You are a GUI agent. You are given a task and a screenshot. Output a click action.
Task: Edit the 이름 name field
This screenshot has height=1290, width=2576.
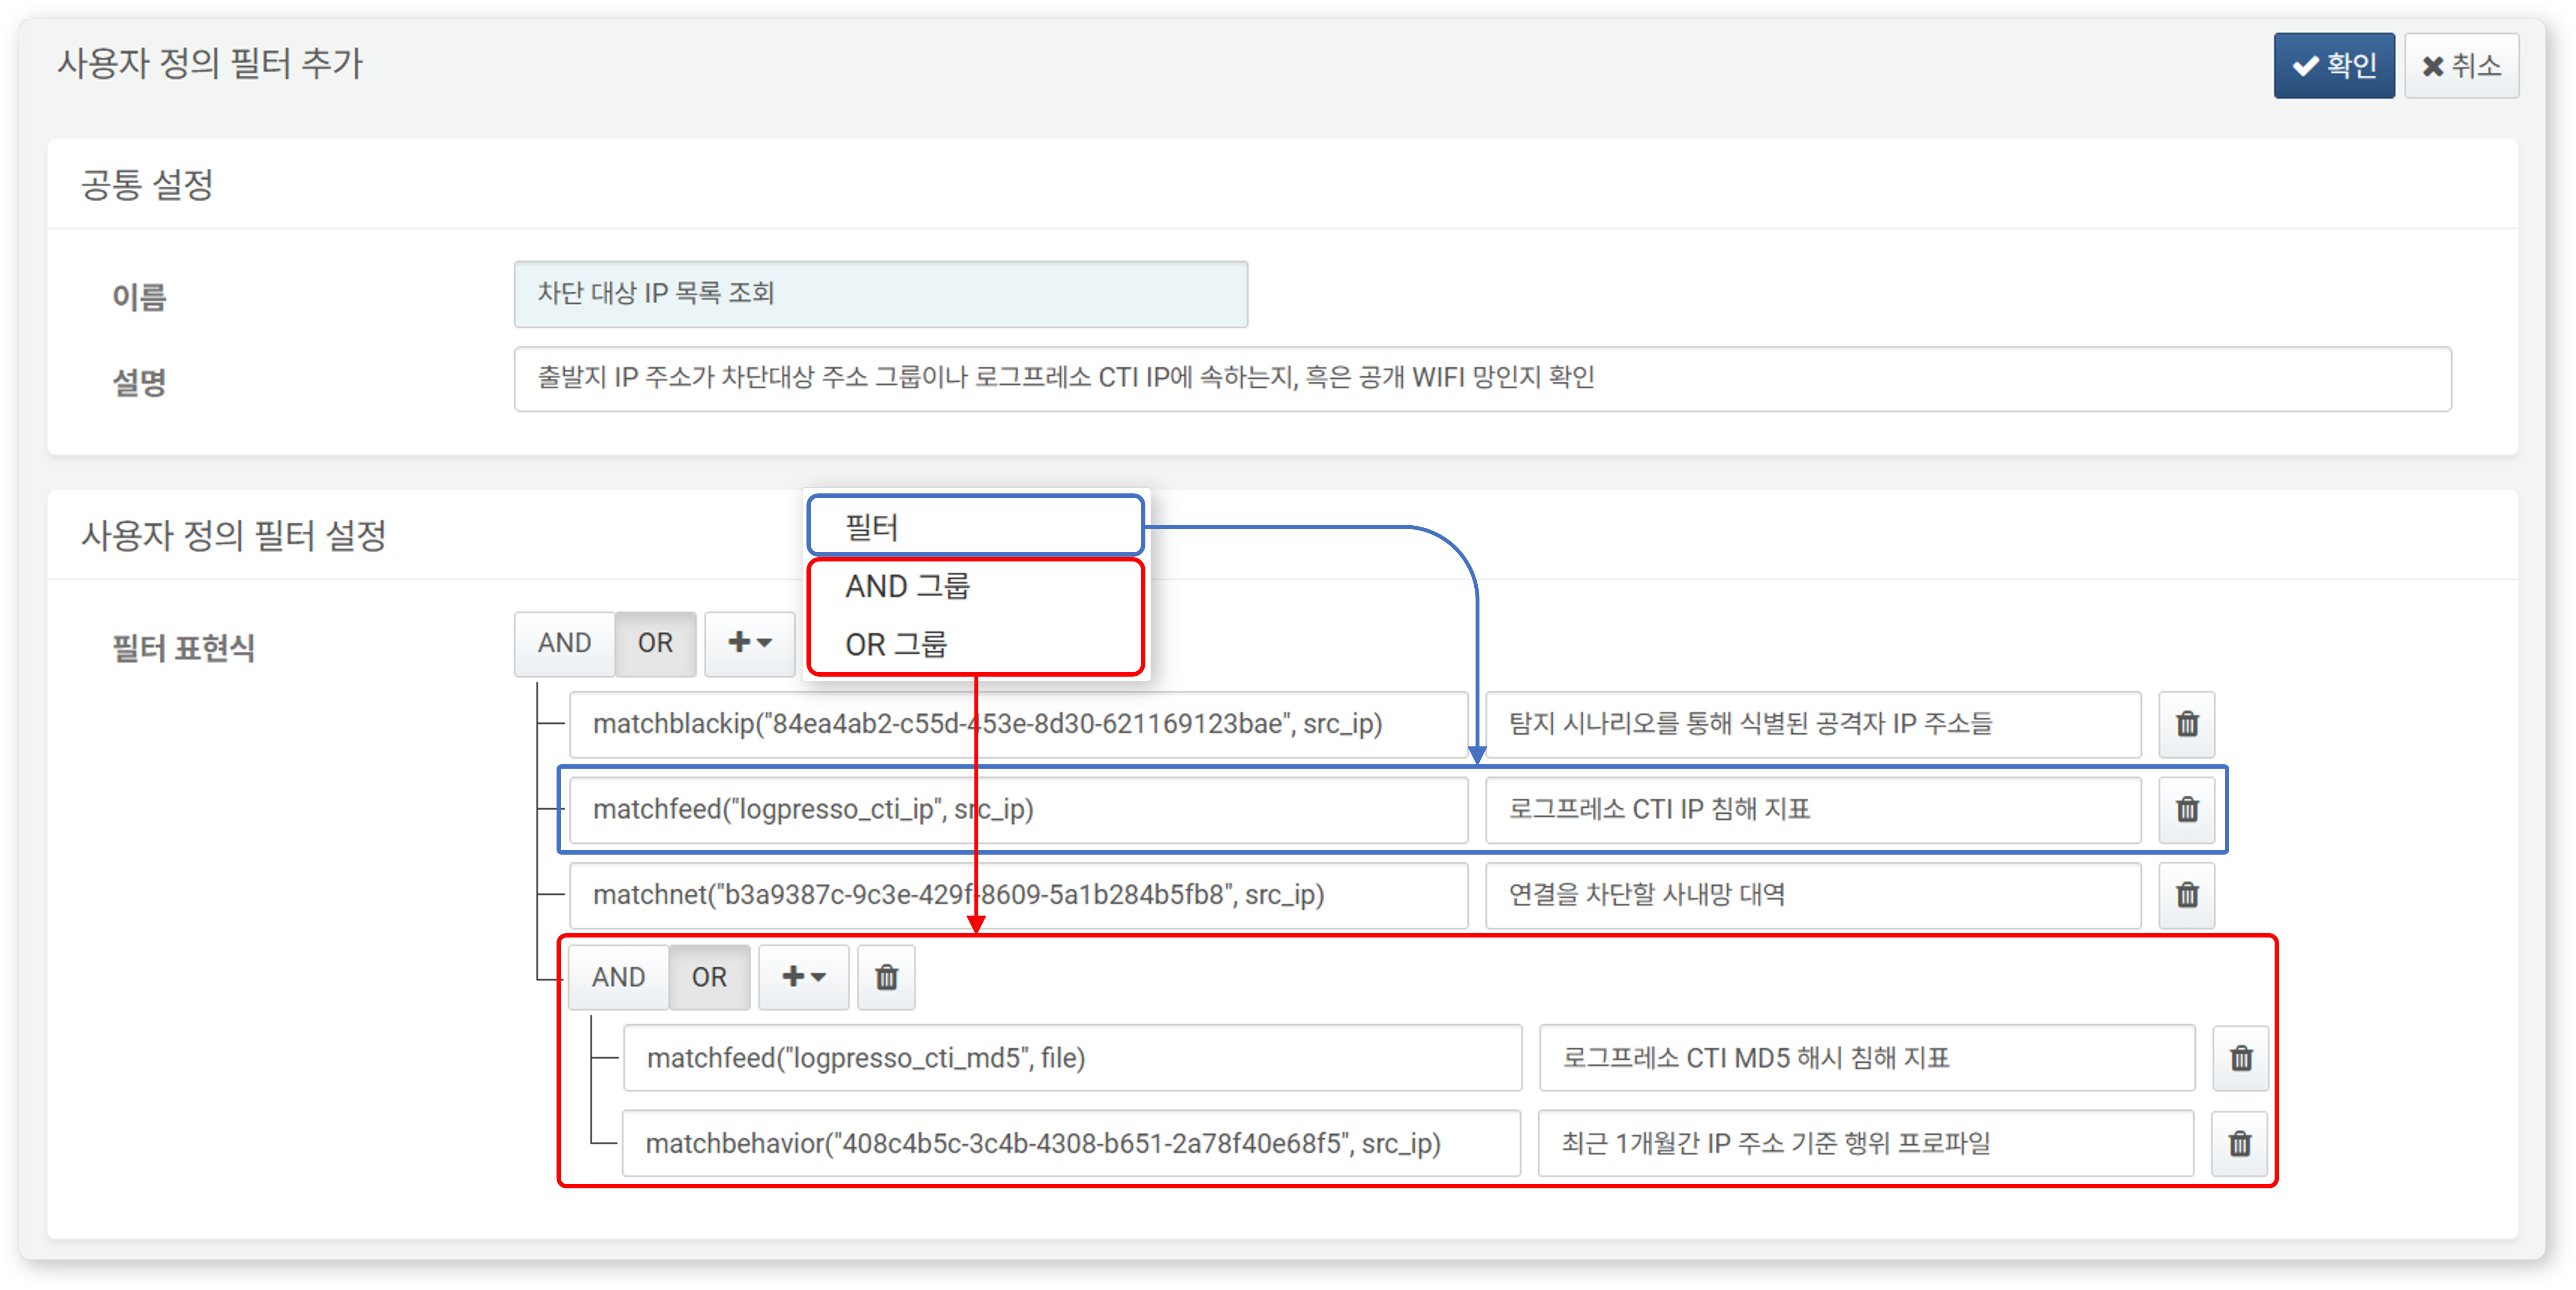coord(881,294)
